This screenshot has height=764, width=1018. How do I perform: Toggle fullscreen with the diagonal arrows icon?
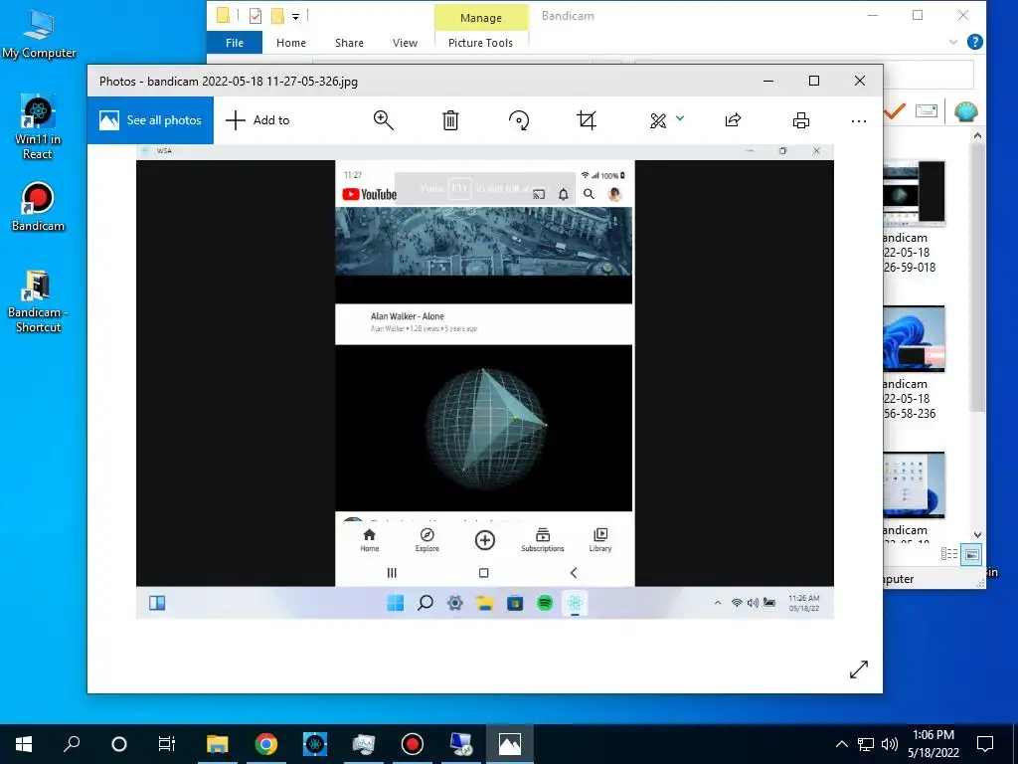(x=858, y=669)
